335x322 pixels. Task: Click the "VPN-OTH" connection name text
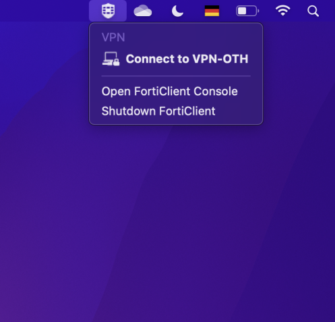pos(220,59)
